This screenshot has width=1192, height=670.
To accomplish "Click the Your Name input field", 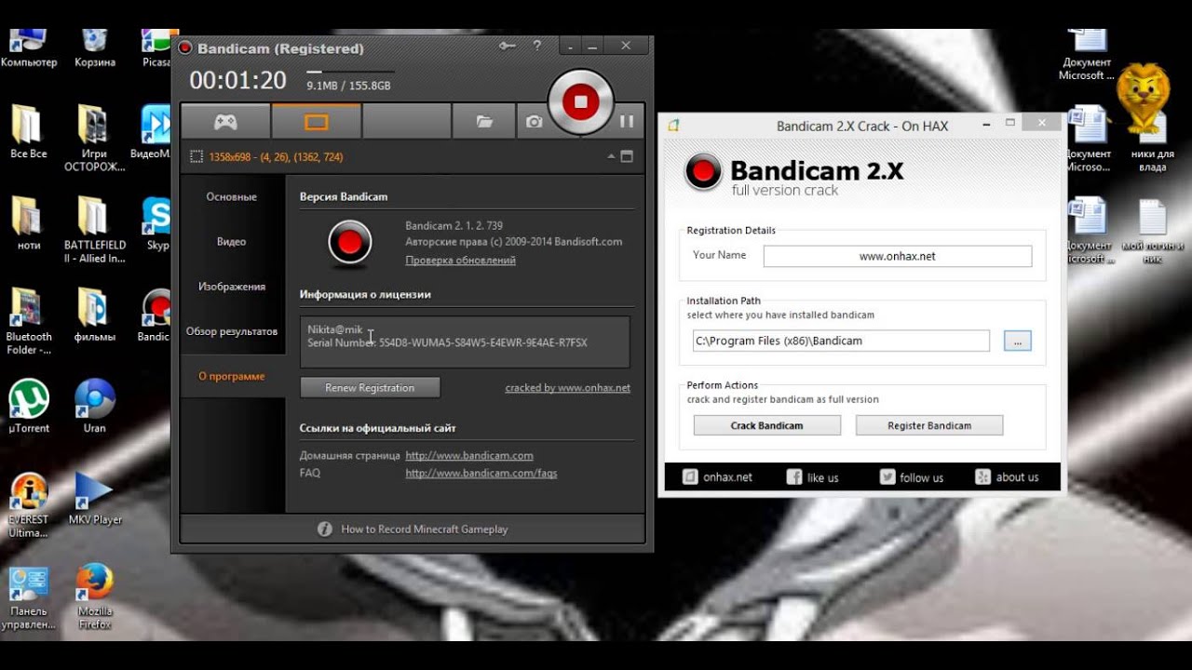I will pos(898,256).
